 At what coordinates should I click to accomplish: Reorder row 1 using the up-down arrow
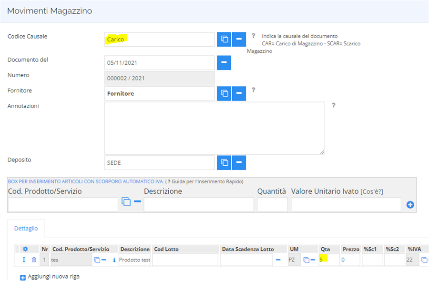pyautogui.click(x=24, y=260)
